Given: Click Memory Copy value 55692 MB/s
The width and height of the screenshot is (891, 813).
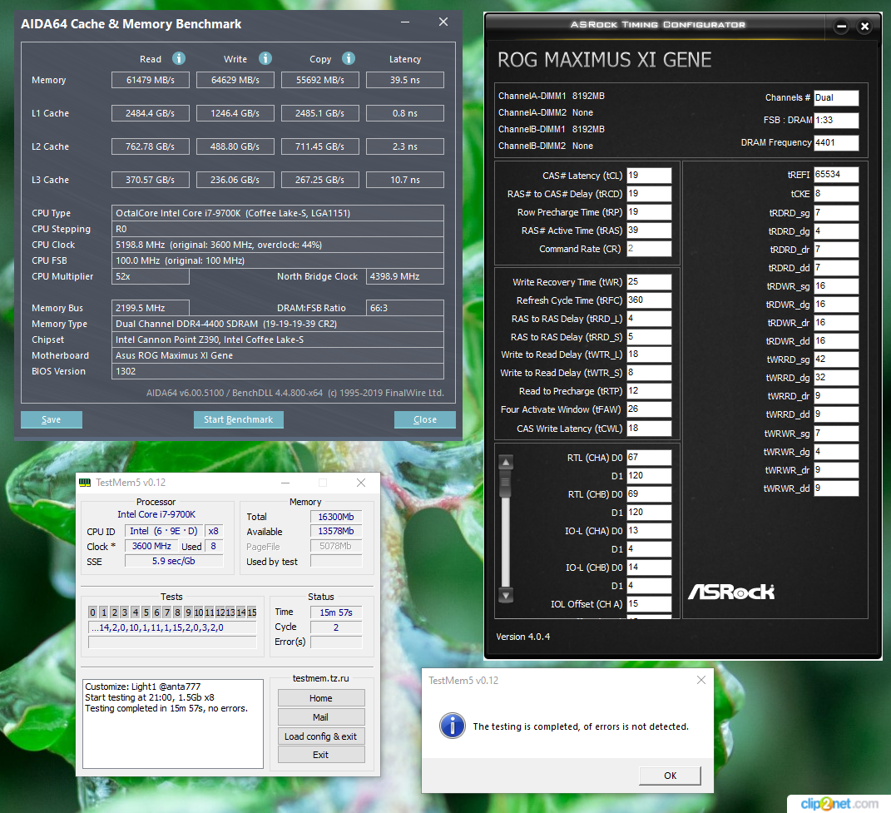Looking at the screenshot, I should click(320, 80).
